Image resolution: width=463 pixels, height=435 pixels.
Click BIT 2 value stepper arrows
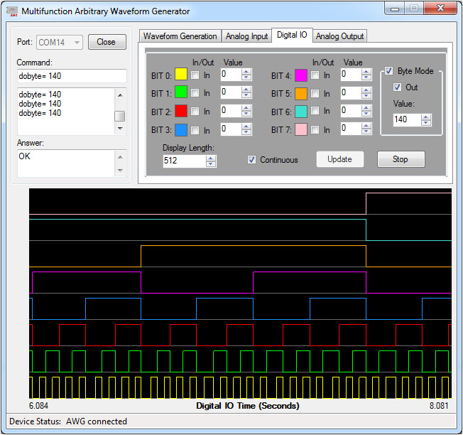(246, 111)
